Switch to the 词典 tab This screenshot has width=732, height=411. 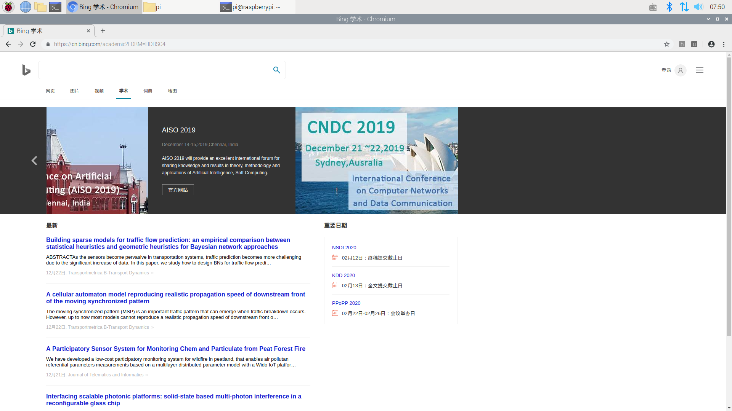pos(148,91)
